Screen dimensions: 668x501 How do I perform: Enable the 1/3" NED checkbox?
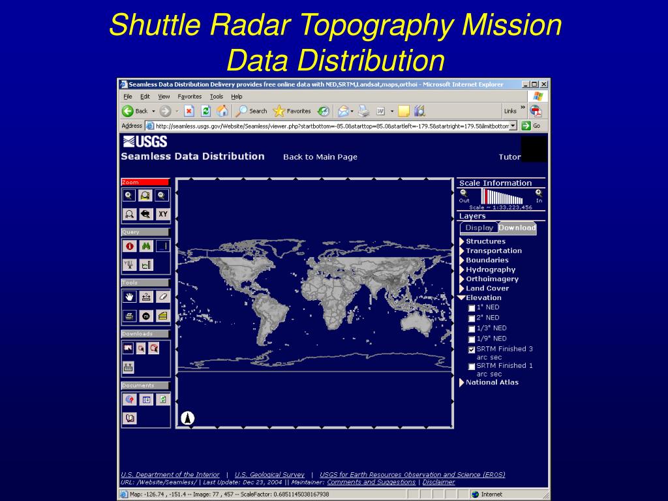(471, 329)
